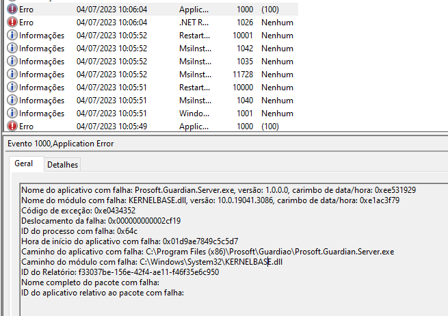The width and height of the screenshot is (448, 316).
Task: Click line 'Nome do aplicativo com falha' in details
Action: coord(219,190)
